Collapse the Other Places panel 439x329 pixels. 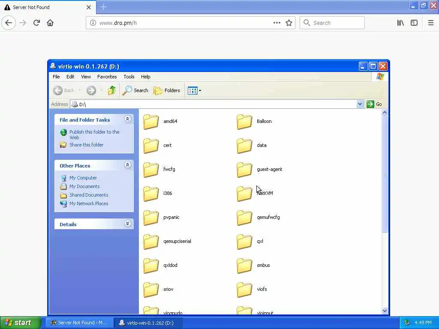127,165
